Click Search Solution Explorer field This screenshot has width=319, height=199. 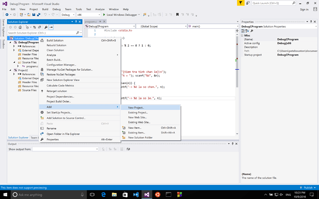point(45,33)
